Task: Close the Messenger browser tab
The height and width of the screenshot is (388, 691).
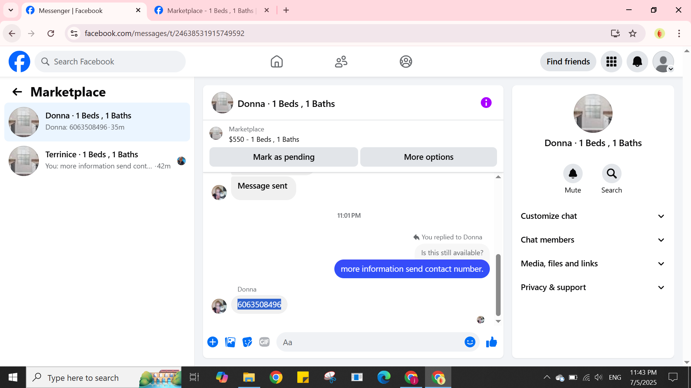Action: tap(138, 10)
